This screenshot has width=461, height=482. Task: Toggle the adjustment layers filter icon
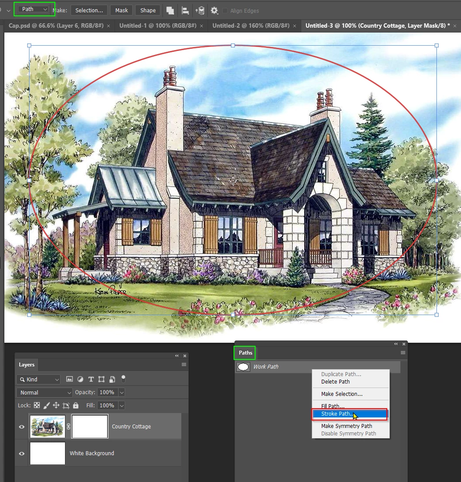coord(80,379)
